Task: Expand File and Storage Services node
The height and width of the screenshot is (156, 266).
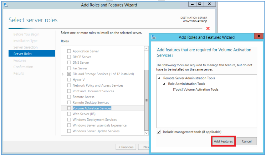Action: coord(63,74)
